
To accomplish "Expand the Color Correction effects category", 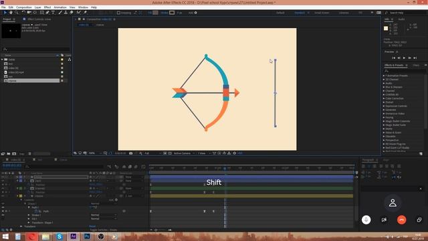I will click(383, 98).
